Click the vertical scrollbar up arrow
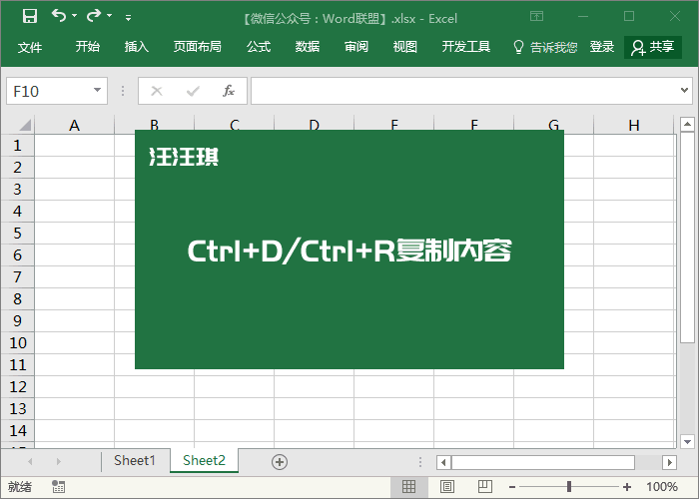The width and height of the screenshot is (699, 499). point(687,124)
